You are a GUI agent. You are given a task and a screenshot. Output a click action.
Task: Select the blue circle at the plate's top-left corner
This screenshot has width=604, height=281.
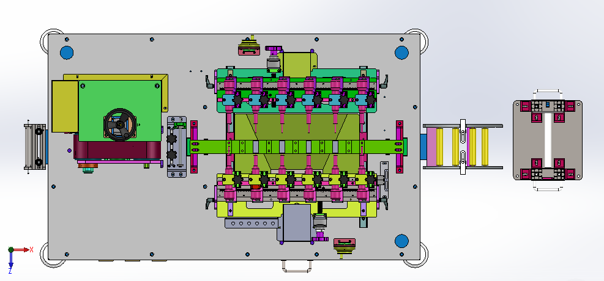point(67,53)
